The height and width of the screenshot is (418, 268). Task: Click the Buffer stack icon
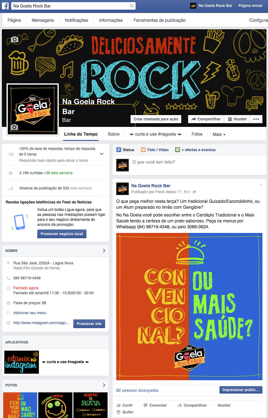[118, 412]
